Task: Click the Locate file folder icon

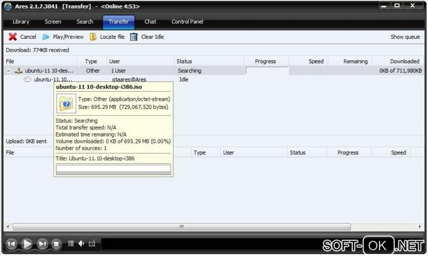Action: click(x=93, y=37)
